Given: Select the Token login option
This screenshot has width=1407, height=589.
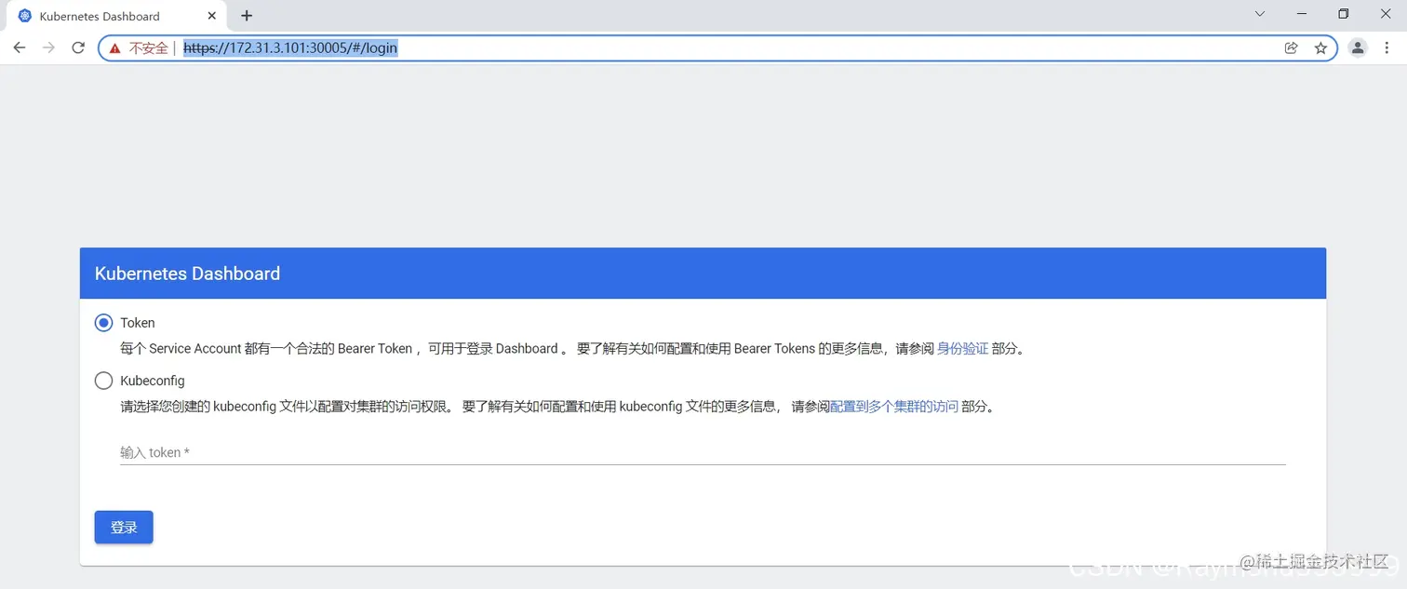Looking at the screenshot, I should (x=103, y=322).
